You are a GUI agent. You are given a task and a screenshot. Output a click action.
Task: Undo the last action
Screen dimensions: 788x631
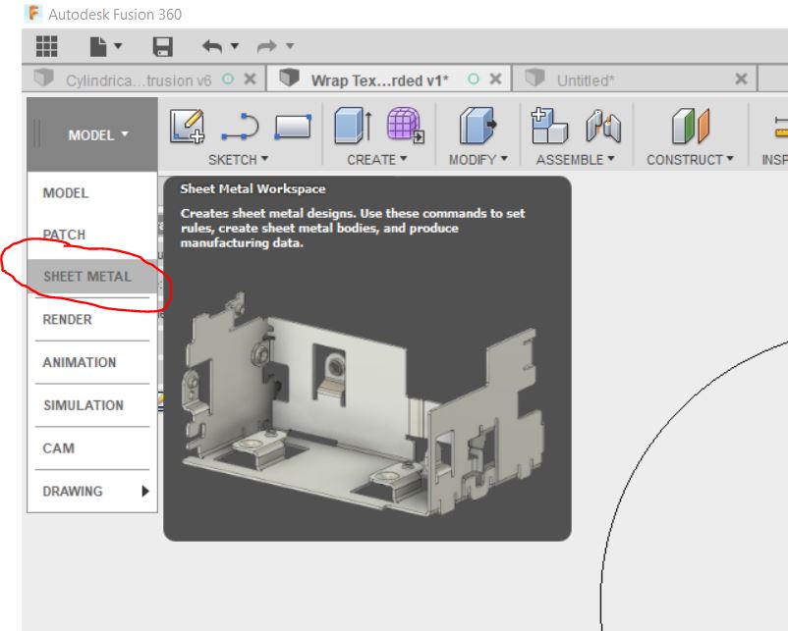click(x=212, y=47)
